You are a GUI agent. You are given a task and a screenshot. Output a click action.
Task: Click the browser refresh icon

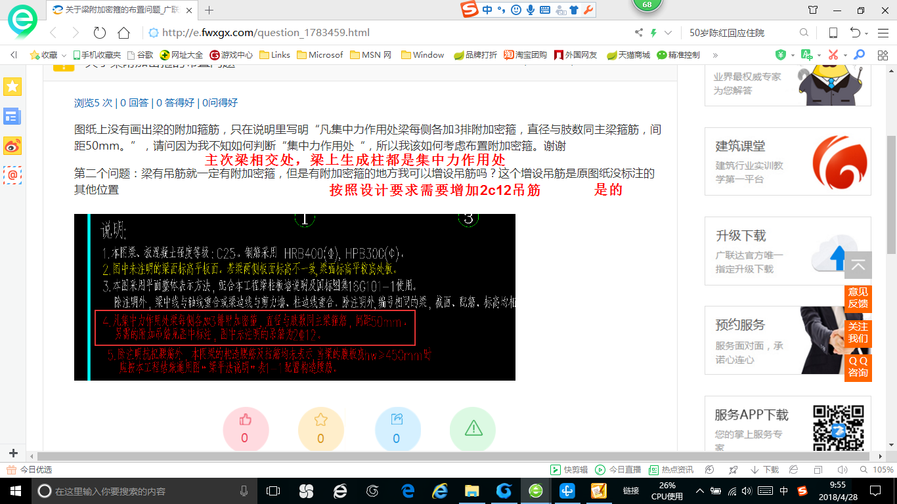(x=100, y=33)
